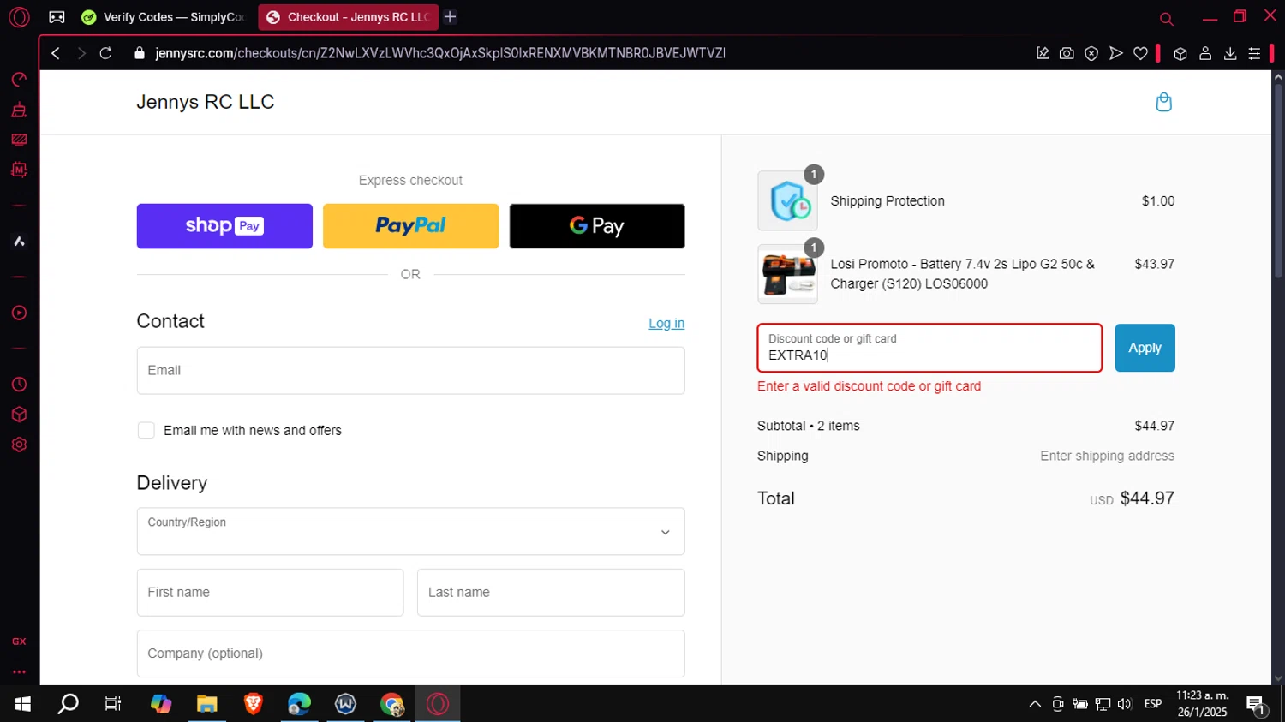Click the page vertical scrollbar thumb
Screen dimensions: 1285x722
coord(1278,181)
